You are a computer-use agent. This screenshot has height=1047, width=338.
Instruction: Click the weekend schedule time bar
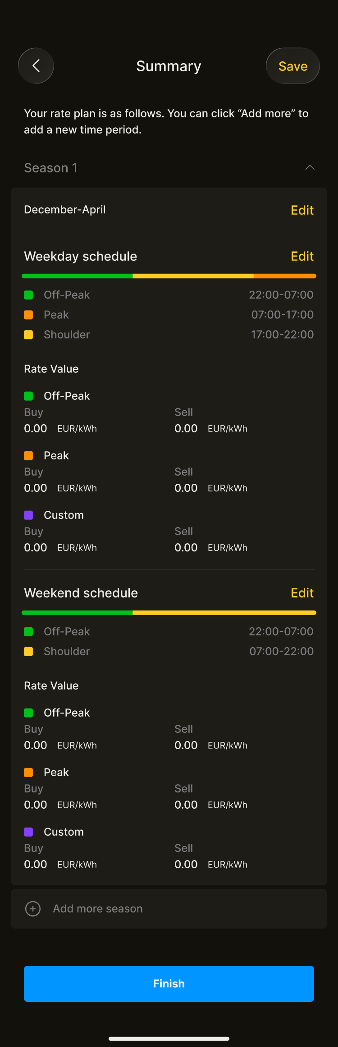pyautogui.click(x=169, y=612)
